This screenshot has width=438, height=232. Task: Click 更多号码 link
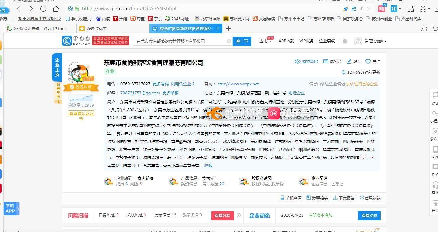pos(161,84)
